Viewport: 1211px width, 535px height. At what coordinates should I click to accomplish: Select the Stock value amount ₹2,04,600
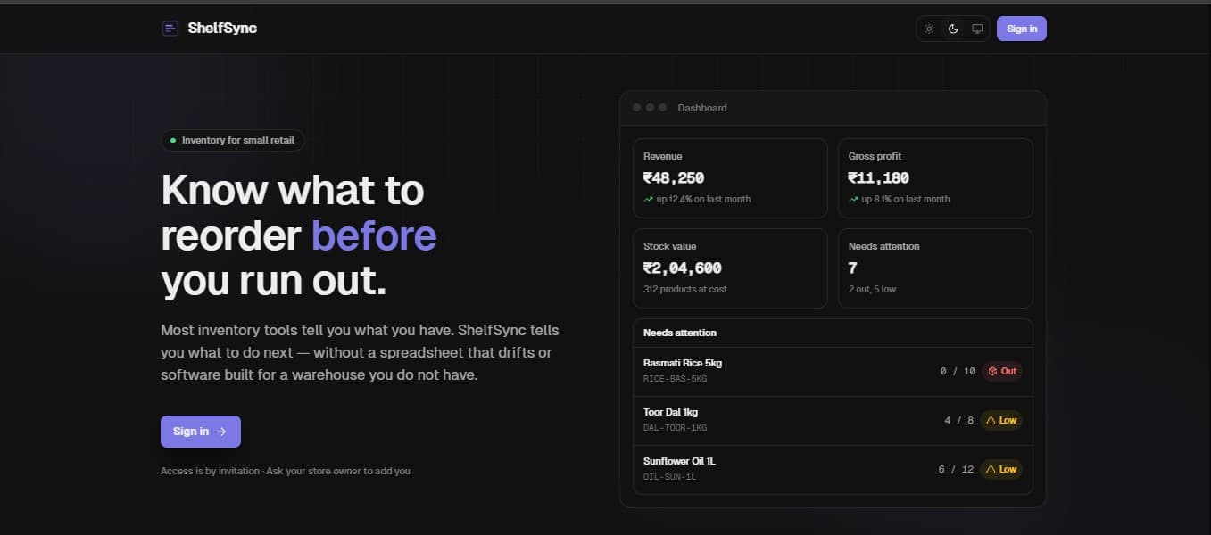[x=683, y=268]
